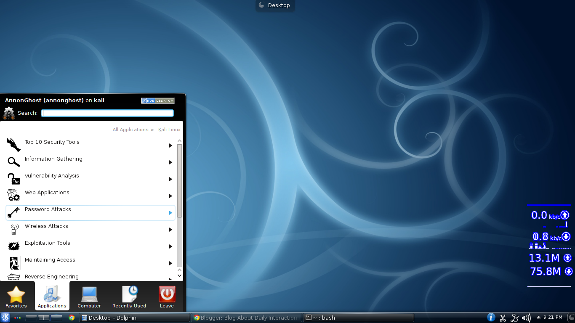575x323 pixels.
Task: Open the volume control in system tray
Action: click(526, 318)
